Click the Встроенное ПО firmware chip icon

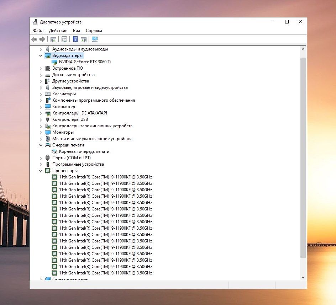coord(48,68)
